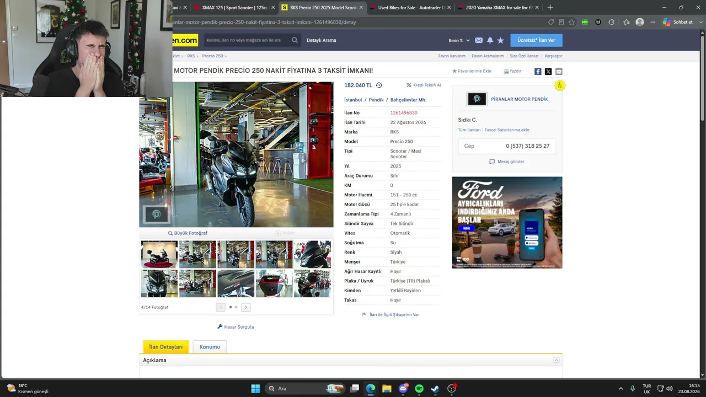Click the Ford advertisement banner
The image size is (706, 397).
[x=507, y=223]
